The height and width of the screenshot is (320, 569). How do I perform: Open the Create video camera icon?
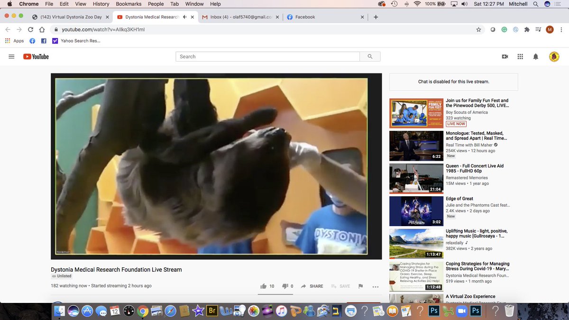(505, 56)
